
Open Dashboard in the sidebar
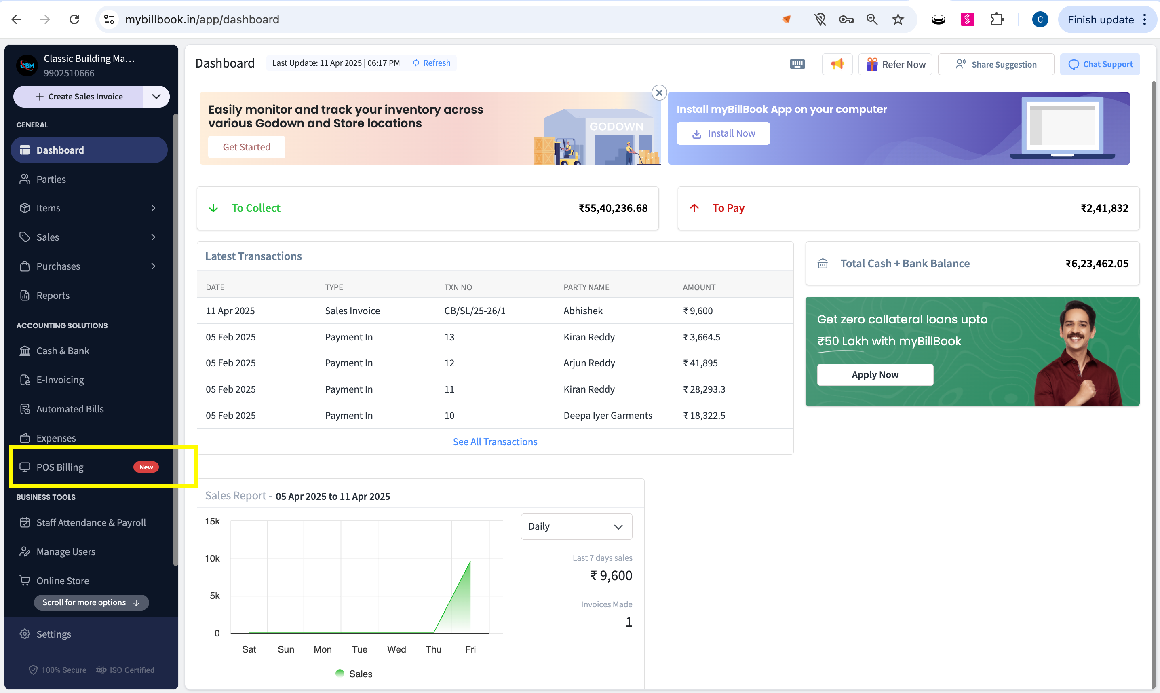89,150
